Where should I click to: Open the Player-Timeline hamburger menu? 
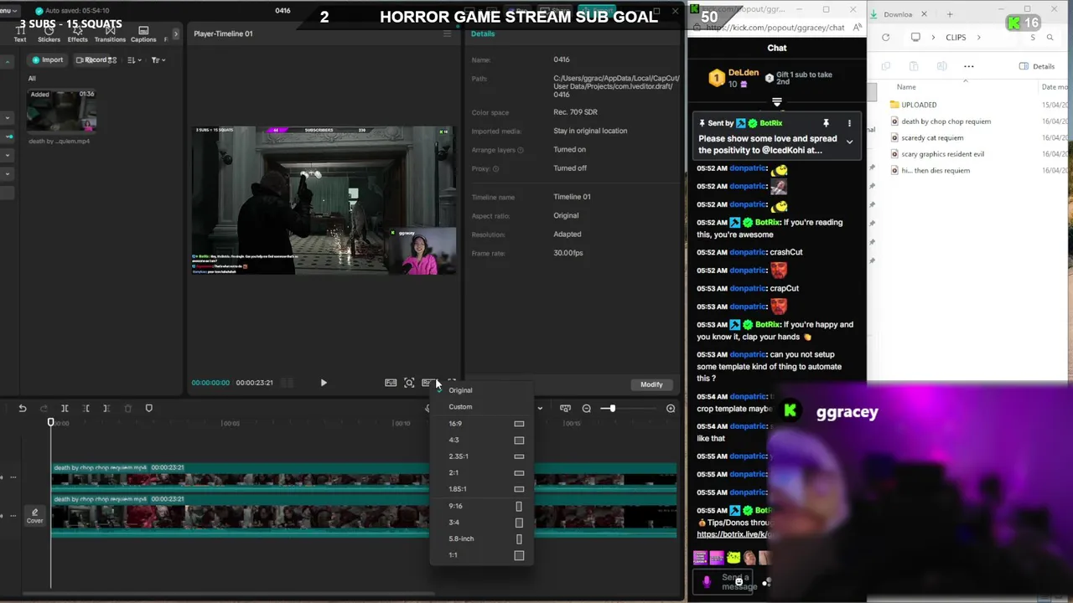(x=447, y=33)
